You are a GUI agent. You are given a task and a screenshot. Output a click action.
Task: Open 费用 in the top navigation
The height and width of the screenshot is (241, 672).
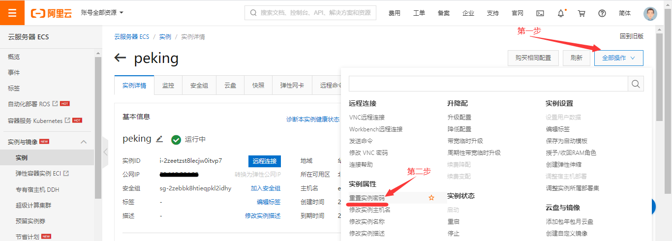tap(395, 13)
